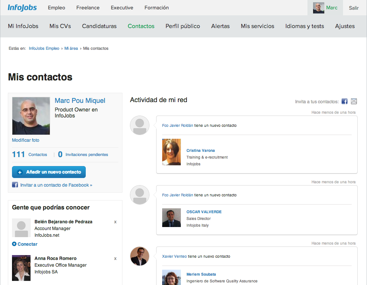
Task: Open Perfil público tab
Action: [x=183, y=26]
